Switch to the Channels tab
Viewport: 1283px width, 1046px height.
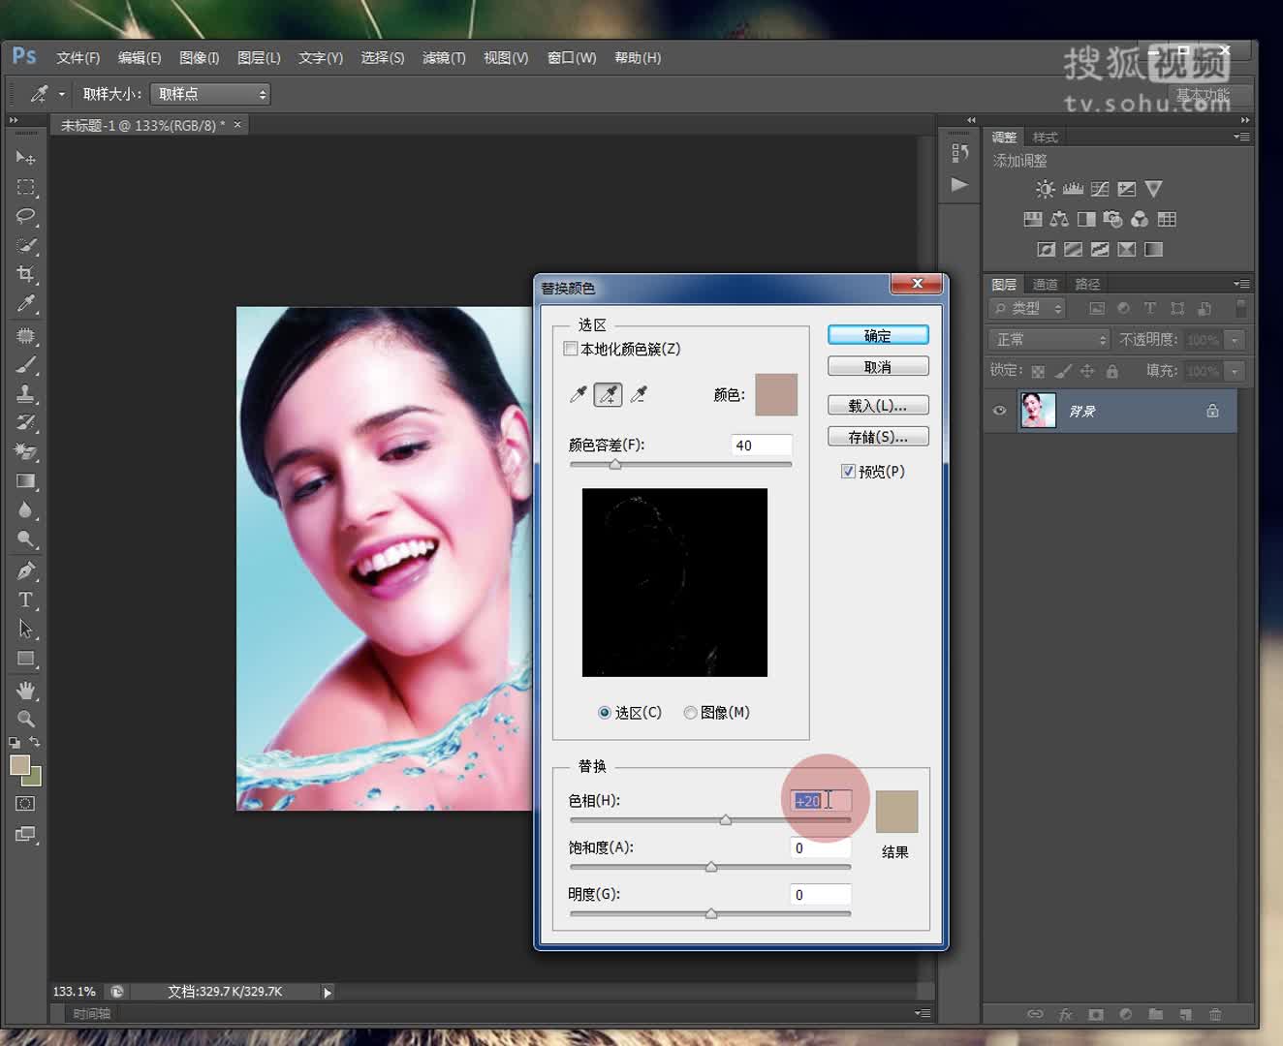(1045, 284)
